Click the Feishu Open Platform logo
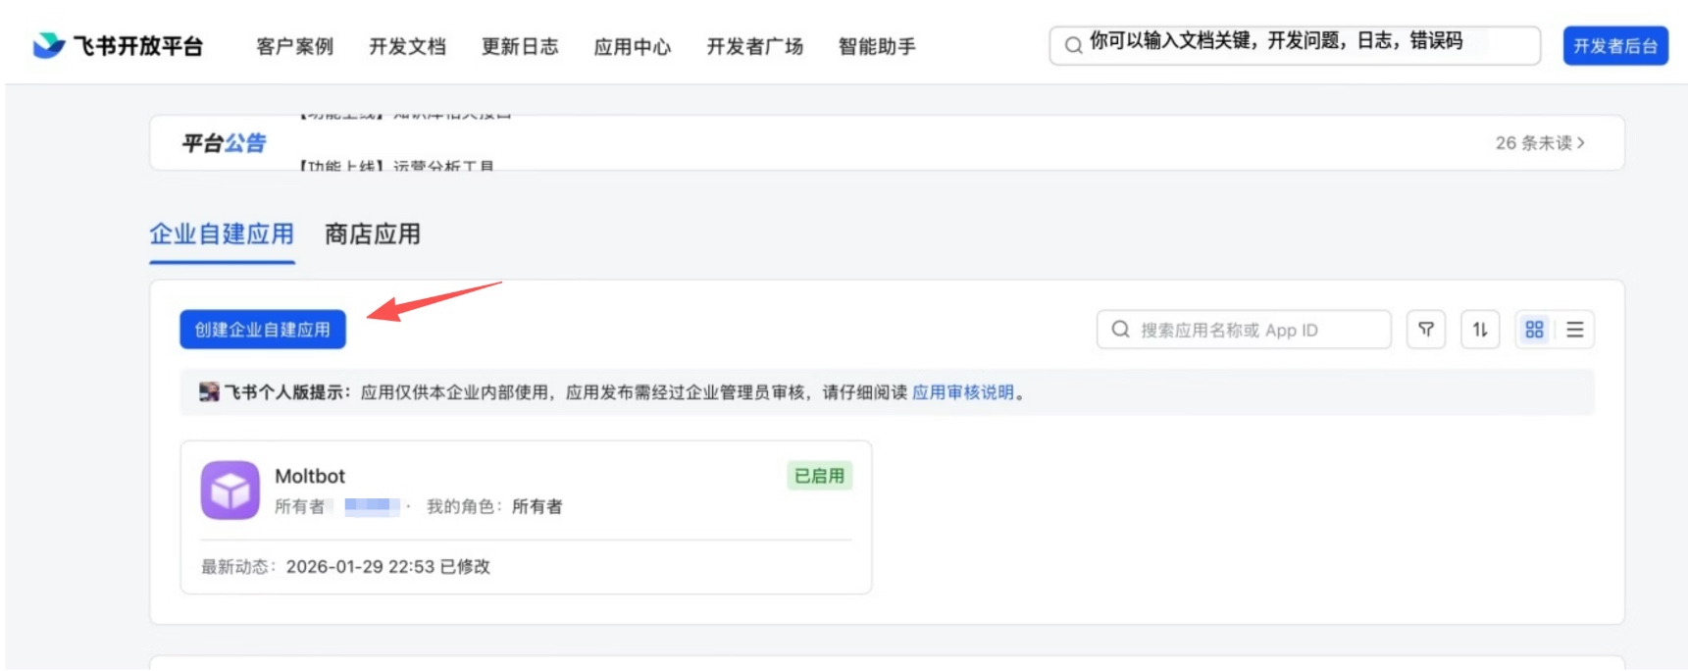The image size is (1688, 671). [118, 46]
